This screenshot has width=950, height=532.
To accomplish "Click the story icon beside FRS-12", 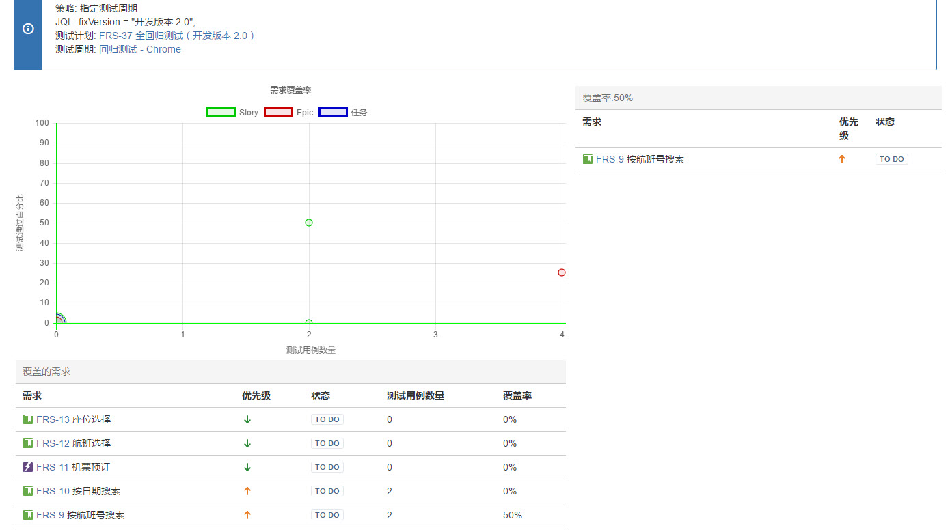I will click(x=28, y=443).
